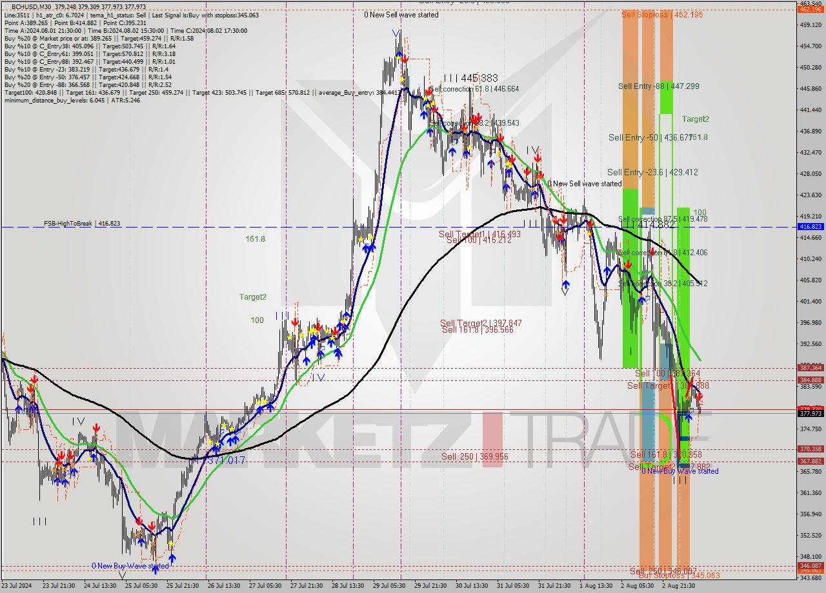Click the 401.400 price axis value

coord(811,301)
